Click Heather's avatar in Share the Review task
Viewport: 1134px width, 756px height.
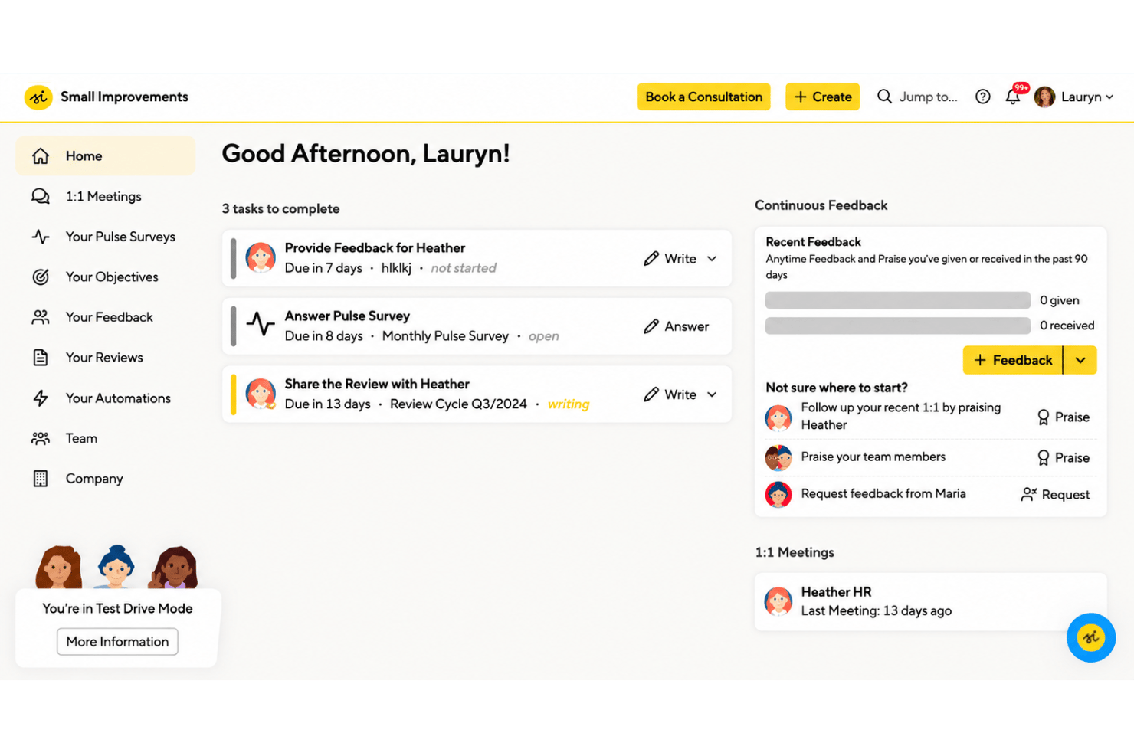[261, 394]
